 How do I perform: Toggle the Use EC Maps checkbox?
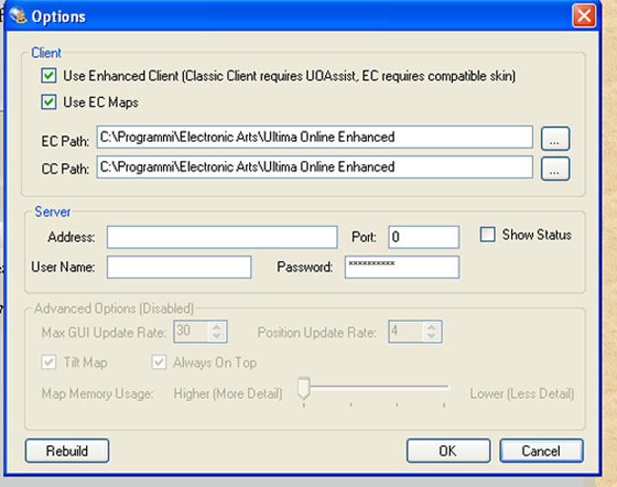[49, 102]
